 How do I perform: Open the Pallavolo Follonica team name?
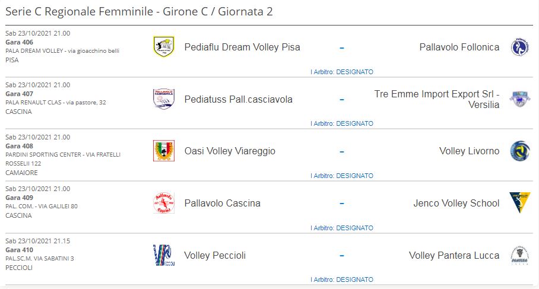459,47
